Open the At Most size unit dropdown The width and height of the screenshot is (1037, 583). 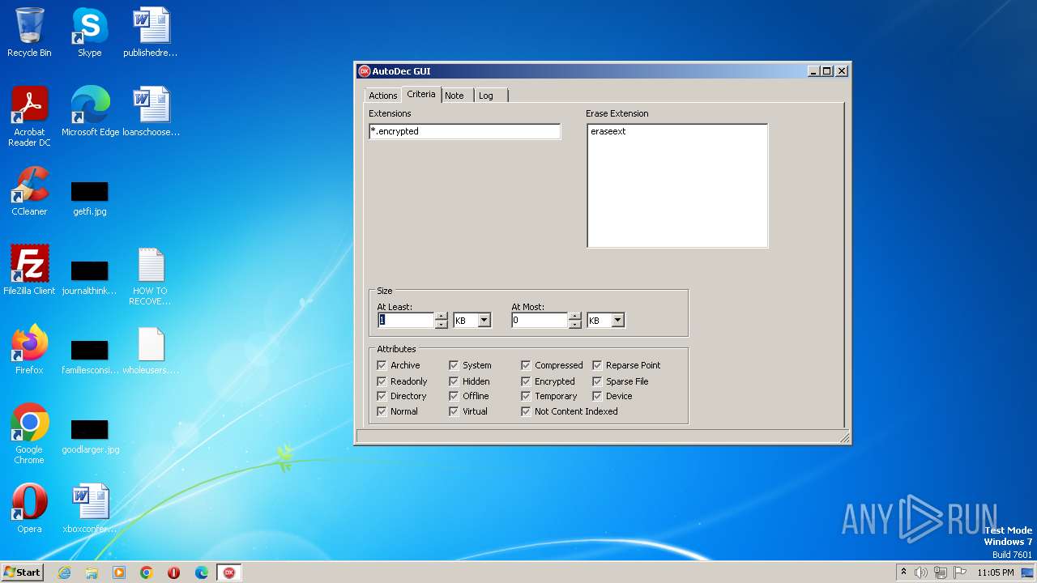point(617,321)
